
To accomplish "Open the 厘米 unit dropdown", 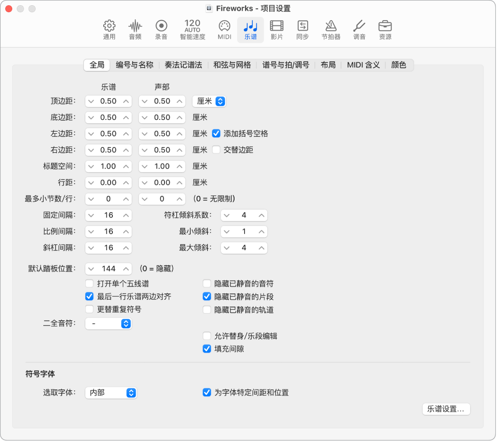I will click(x=209, y=101).
